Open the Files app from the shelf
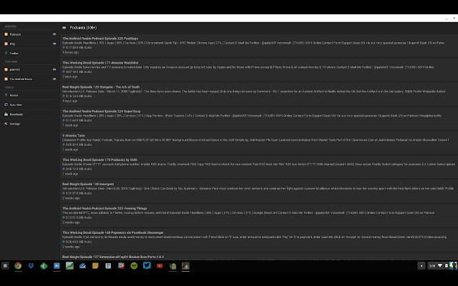The image size is (458, 286). pyautogui.click(x=57, y=266)
